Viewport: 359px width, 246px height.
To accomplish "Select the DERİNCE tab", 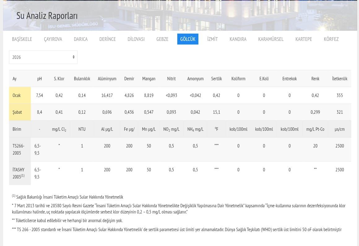I will pos(107,39).
